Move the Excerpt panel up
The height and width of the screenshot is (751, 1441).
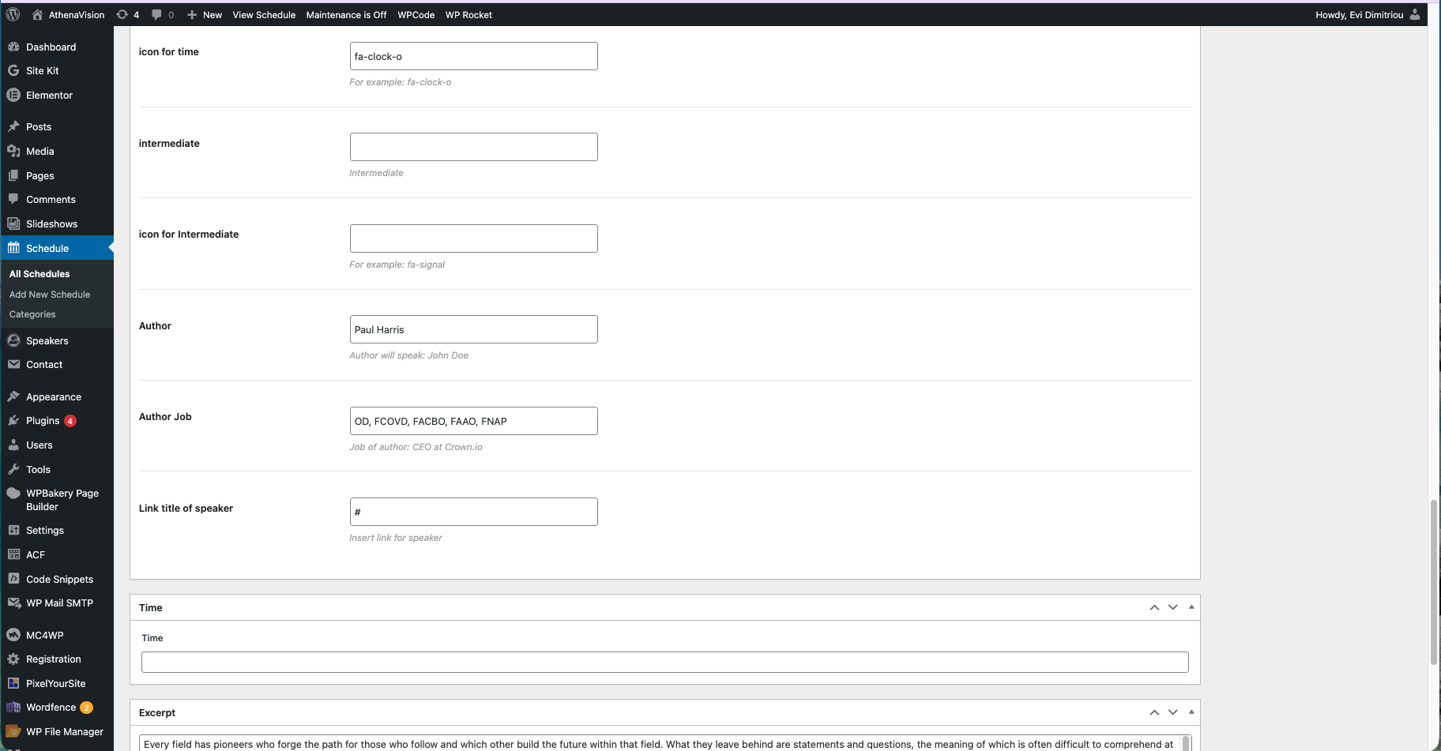[x=1154, y=712]
